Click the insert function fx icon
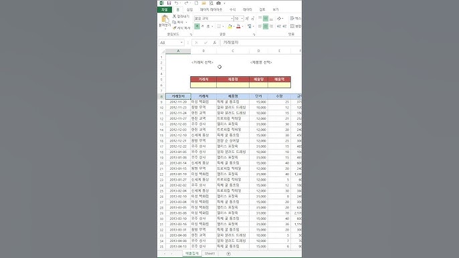Screen dimensions: 459x258 click(215, 43)
